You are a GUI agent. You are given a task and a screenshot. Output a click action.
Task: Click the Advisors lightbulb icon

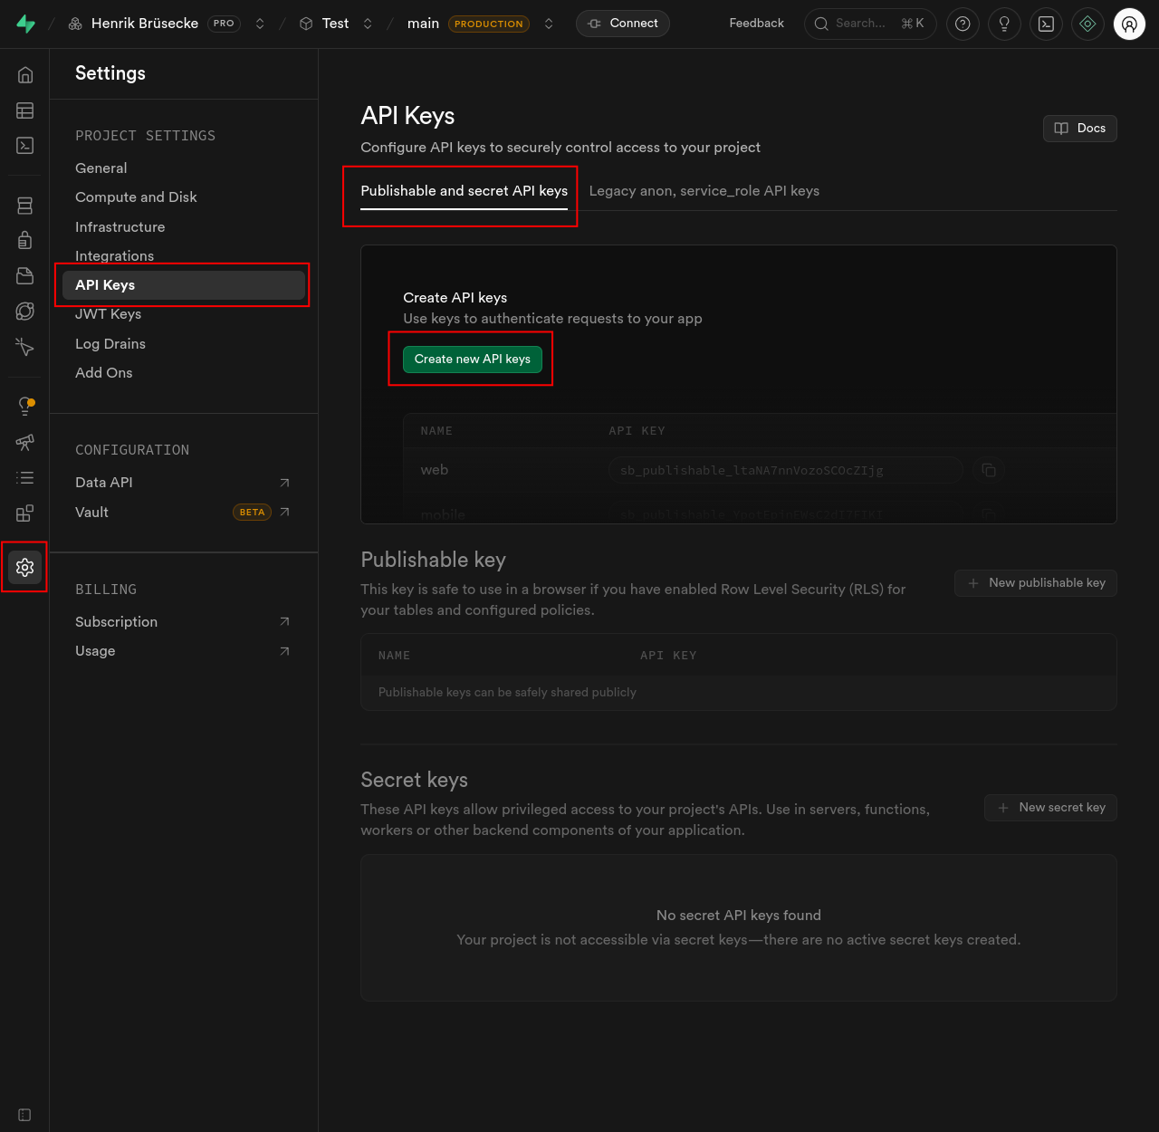coord(24,406)
